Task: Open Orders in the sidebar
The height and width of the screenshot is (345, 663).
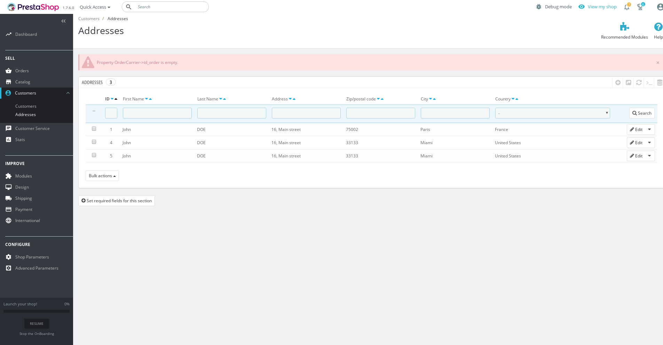Action: click(22, 71)
